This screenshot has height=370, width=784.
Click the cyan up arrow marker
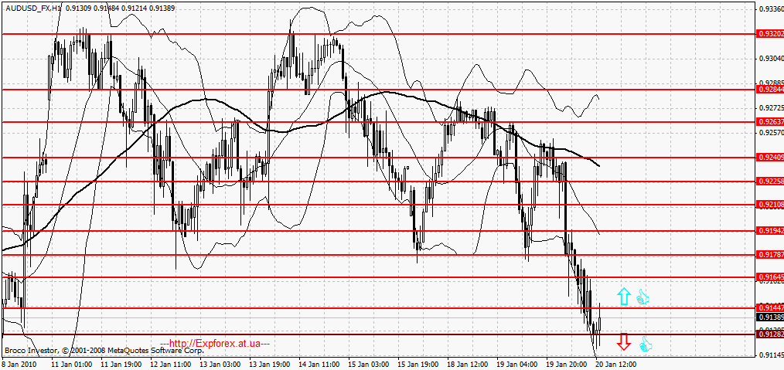pos(623,297)
